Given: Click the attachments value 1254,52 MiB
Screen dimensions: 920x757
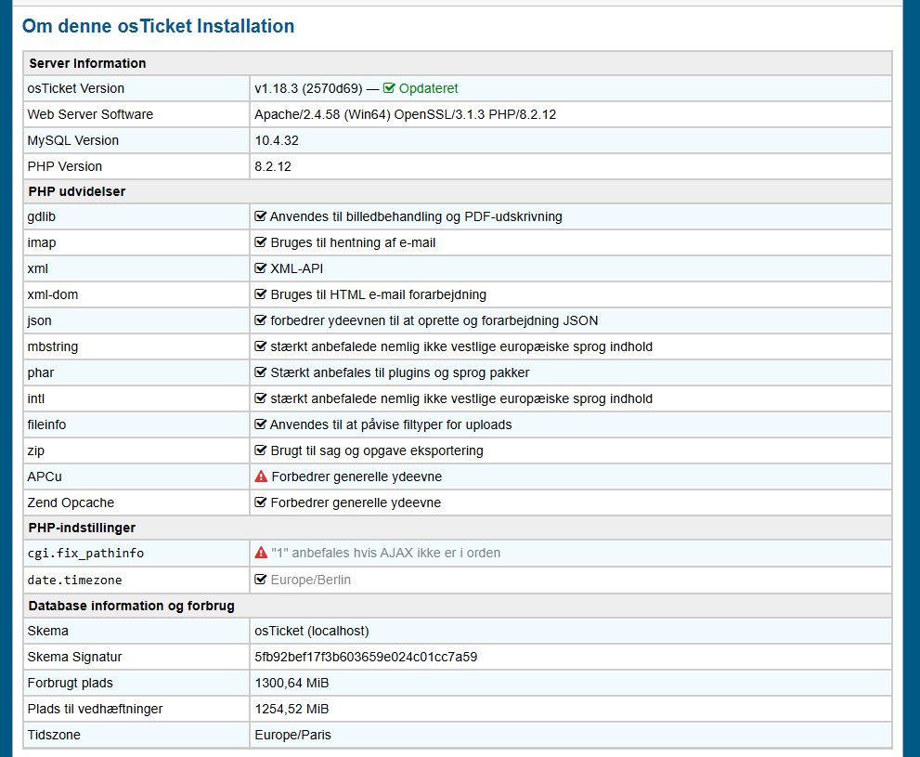Looking at the screenshot, I should (292, 709).
